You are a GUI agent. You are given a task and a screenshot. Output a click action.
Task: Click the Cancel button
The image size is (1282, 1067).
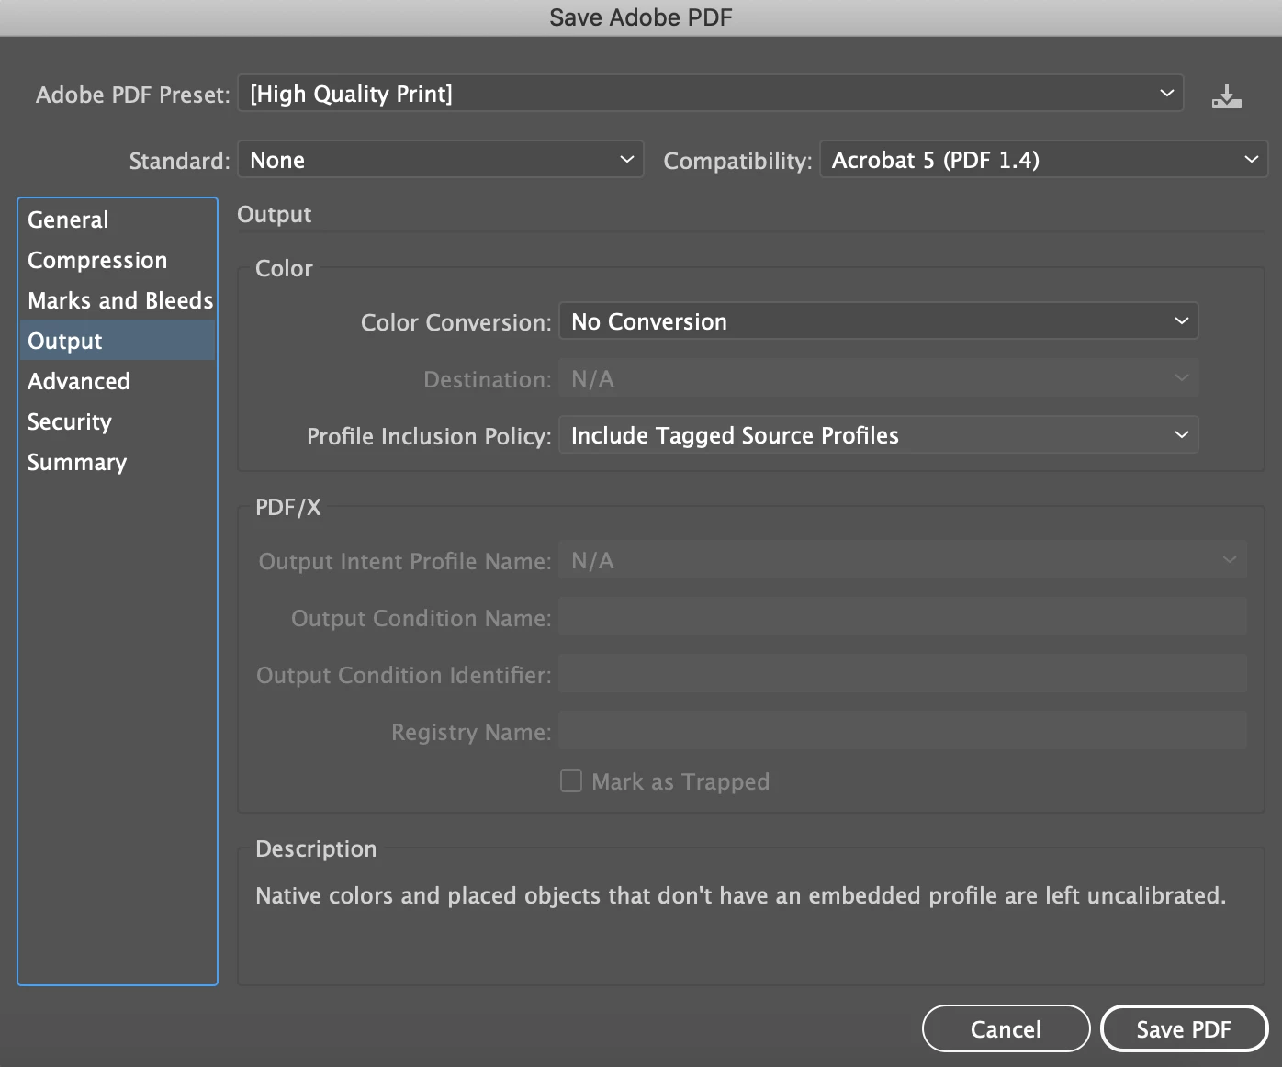coord(1006,1028)
